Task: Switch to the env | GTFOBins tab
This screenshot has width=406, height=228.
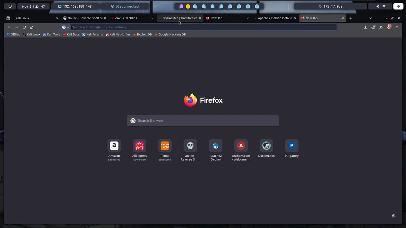Action: coord(132,18)
